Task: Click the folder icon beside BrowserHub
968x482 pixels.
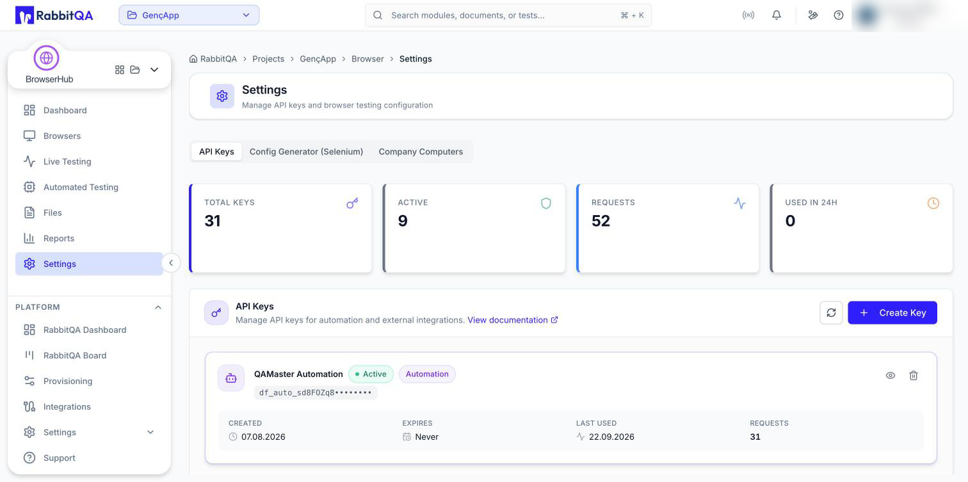Action: (135, 70)
